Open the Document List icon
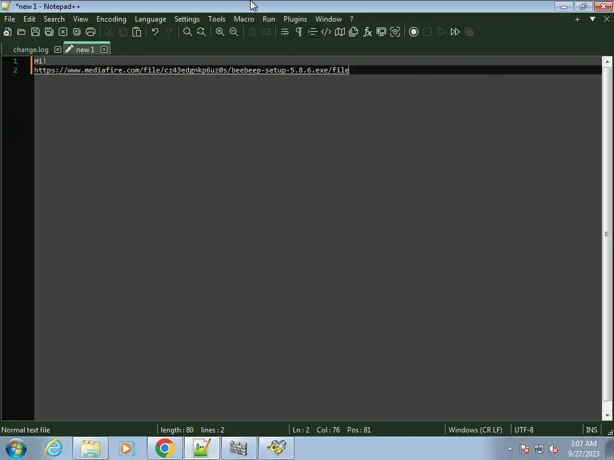 (x=354, y=32)
